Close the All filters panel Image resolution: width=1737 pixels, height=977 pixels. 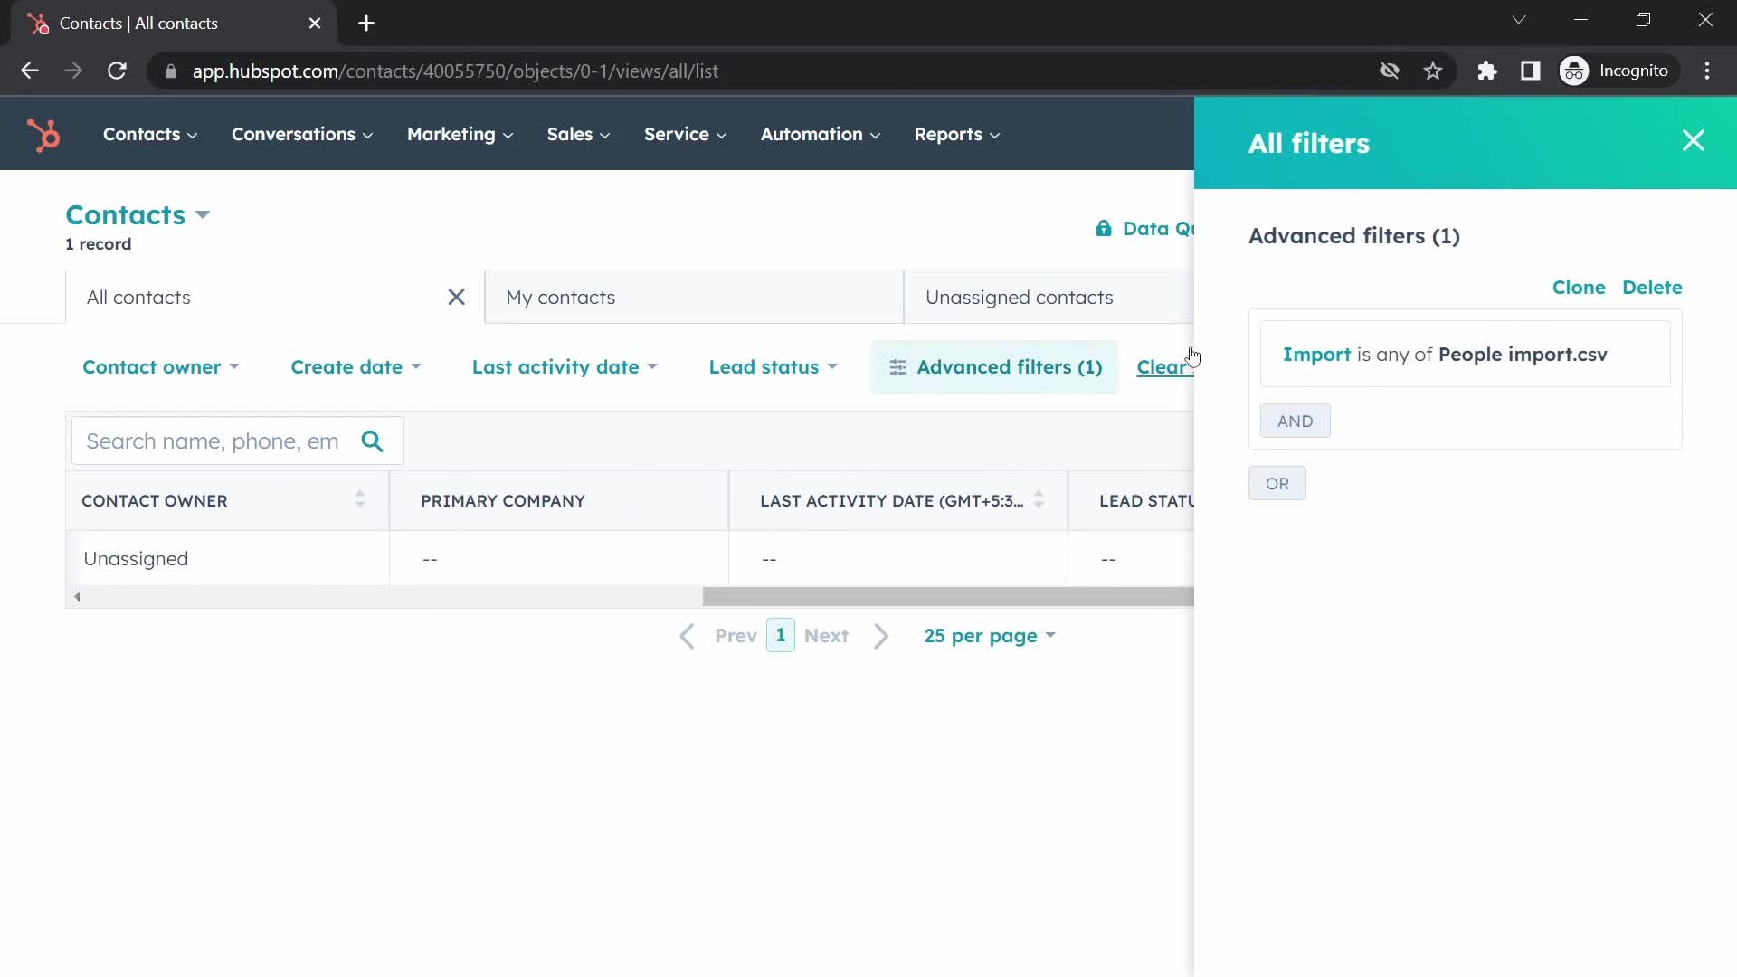click(1693, 141)
